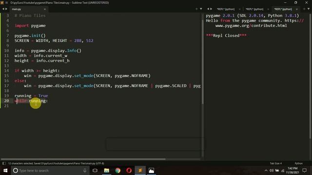Viewport: 312px width, 175px height.
Task: Open the Sublime Text hamburger menu
Action: pos(6,2)
